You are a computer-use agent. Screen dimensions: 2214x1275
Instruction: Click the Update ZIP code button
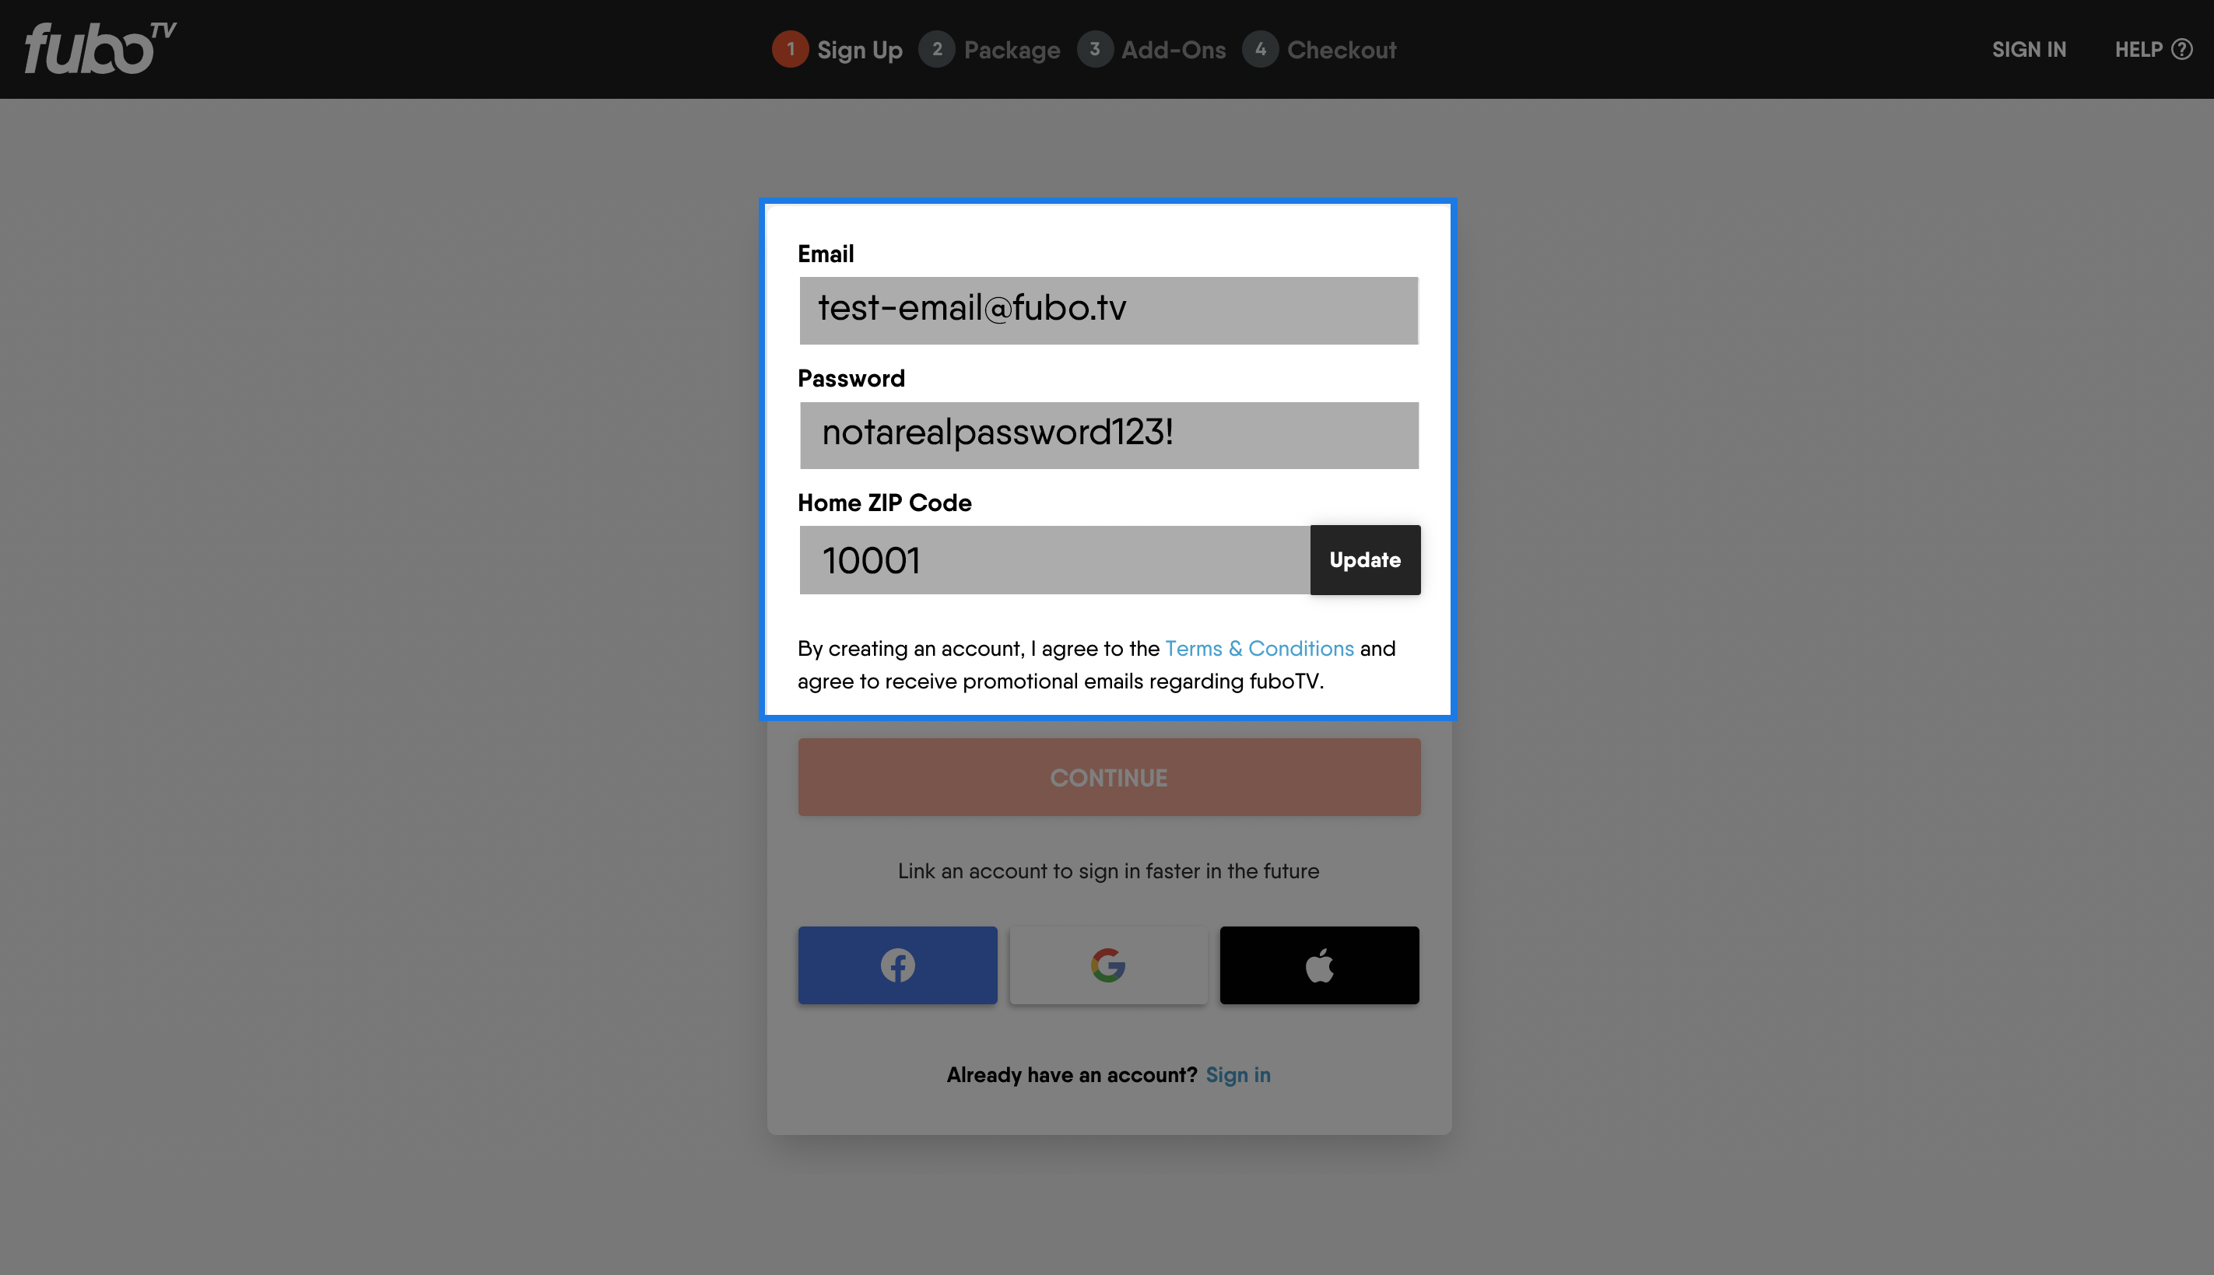tap(1364, 559)
